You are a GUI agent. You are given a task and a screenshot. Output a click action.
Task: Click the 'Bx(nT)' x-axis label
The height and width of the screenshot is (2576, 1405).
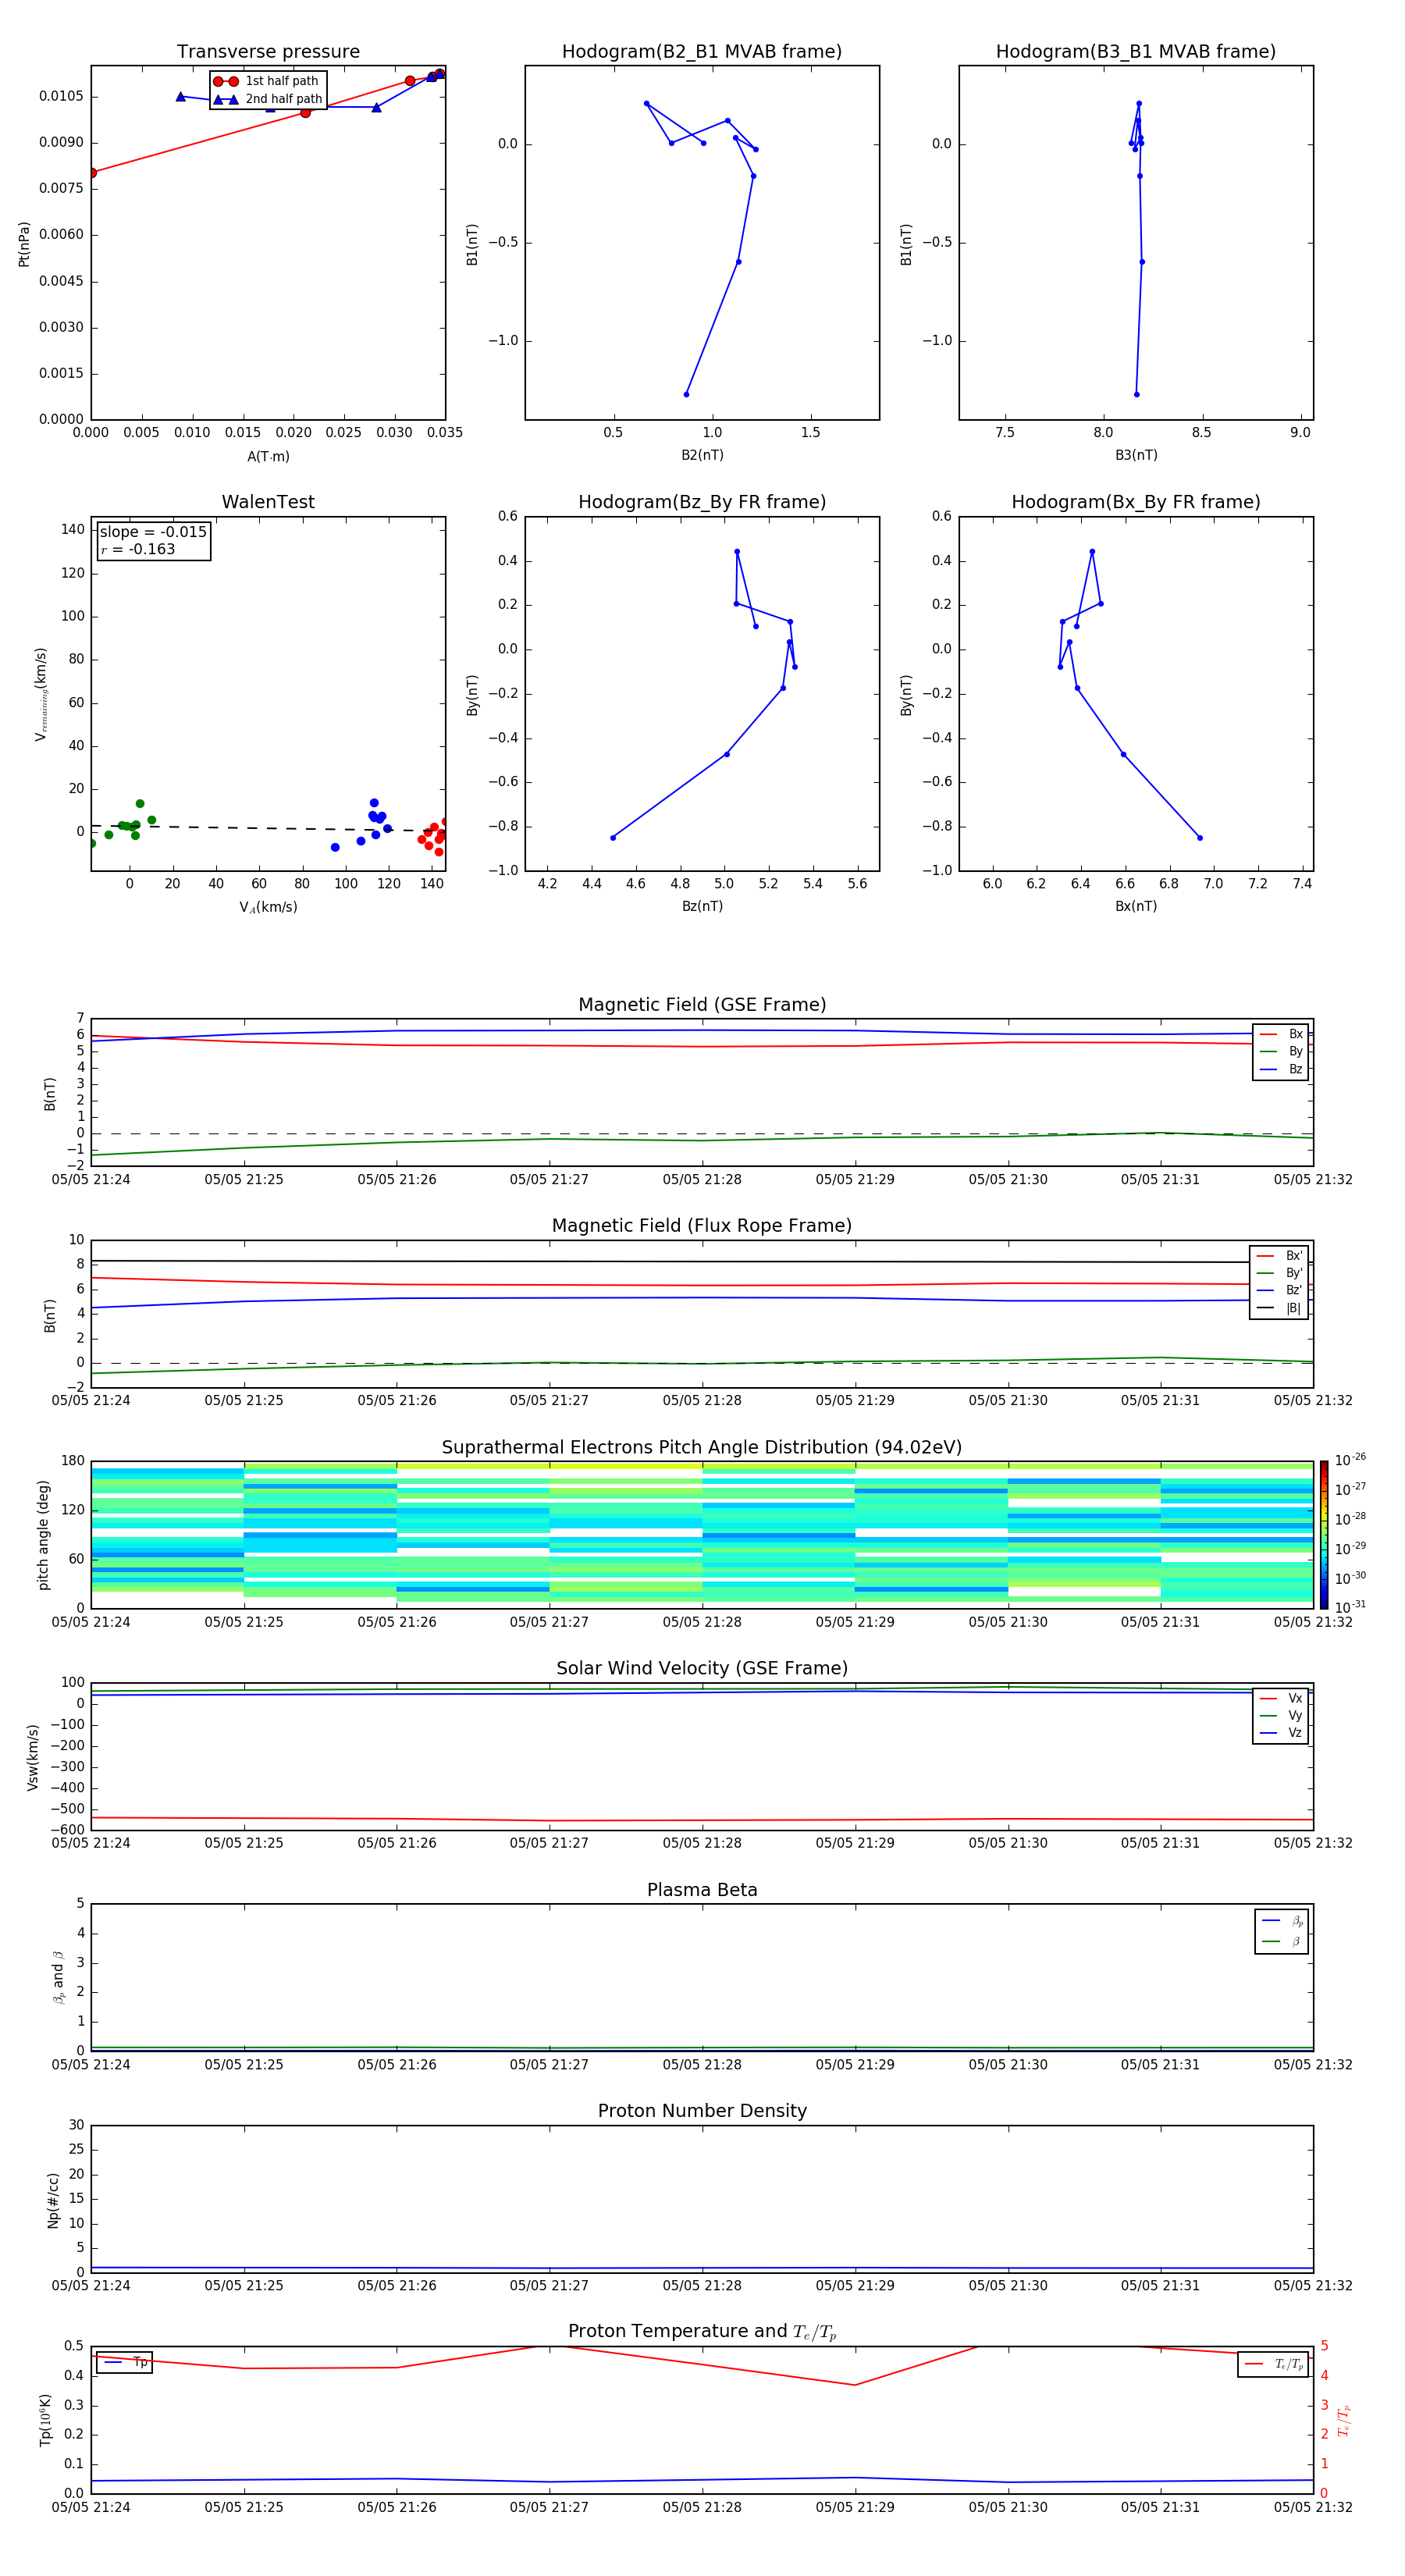pyautogui.click(x=1136, y=906)
